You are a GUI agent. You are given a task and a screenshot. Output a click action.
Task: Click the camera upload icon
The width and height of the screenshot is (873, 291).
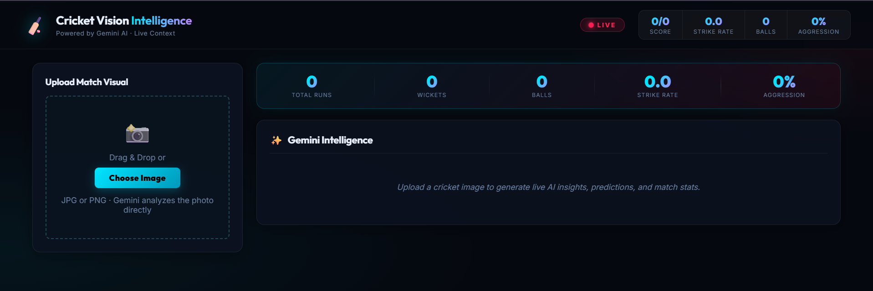pos(138,133)
